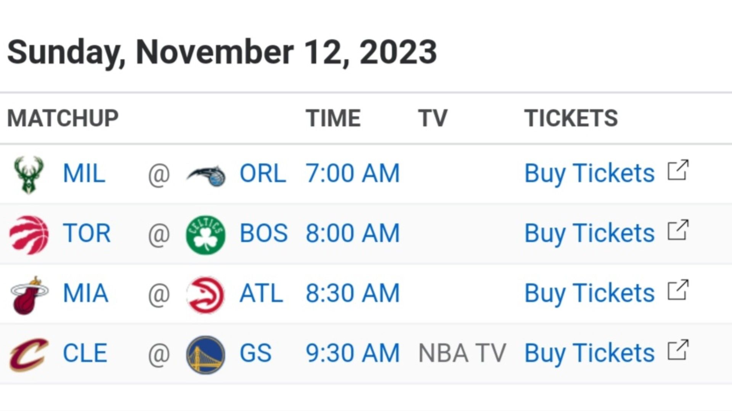Open the BOS team link
Image resolution: width=732 pixels, height=411 pixels.
(263, 233)
